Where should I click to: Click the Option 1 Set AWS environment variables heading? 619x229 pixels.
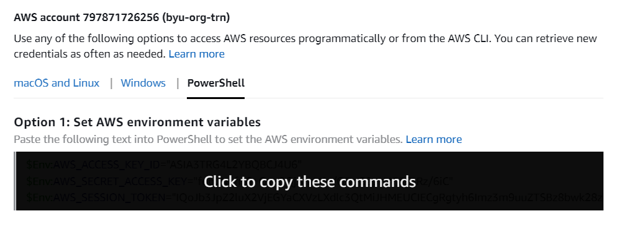(137, 122)
